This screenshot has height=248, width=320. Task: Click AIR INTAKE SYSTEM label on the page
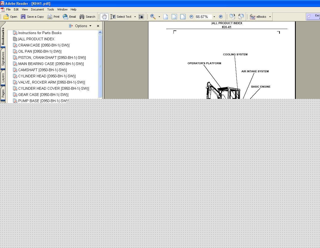pos(255,71)
